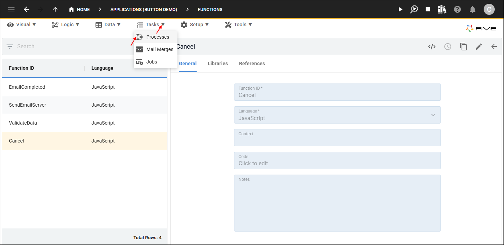Image resolution: width=504 pixels, height=245 pixels.
Task: Collapse the Tasks menu arrow
Action: (x=163, y=24)
